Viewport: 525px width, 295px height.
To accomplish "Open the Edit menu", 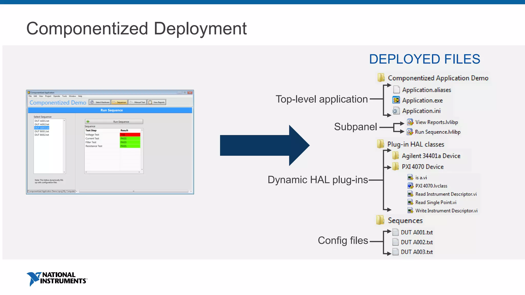I will [x=35, y=96].
